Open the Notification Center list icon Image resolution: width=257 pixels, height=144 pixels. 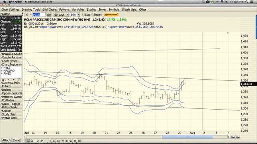tap(252, 2)
